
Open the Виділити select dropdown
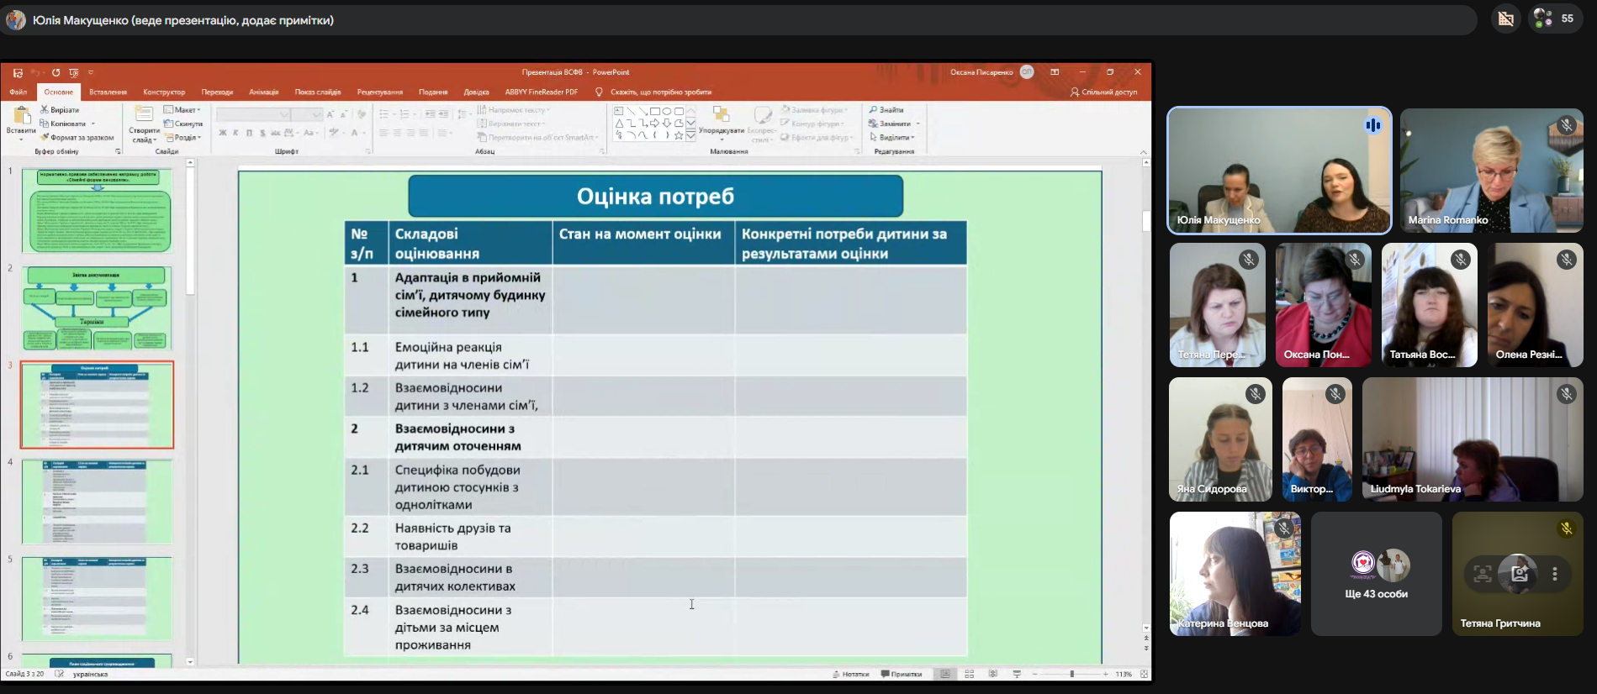tap(892, 138)
